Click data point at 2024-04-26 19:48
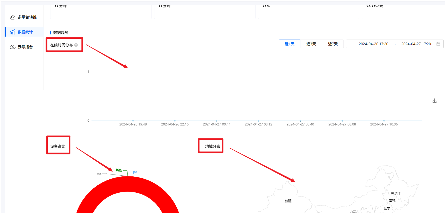Viewport: 445px width, 213px height. (133, 121)
